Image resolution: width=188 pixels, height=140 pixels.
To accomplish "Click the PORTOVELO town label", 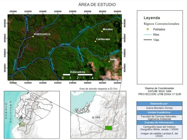I will 42,34.
